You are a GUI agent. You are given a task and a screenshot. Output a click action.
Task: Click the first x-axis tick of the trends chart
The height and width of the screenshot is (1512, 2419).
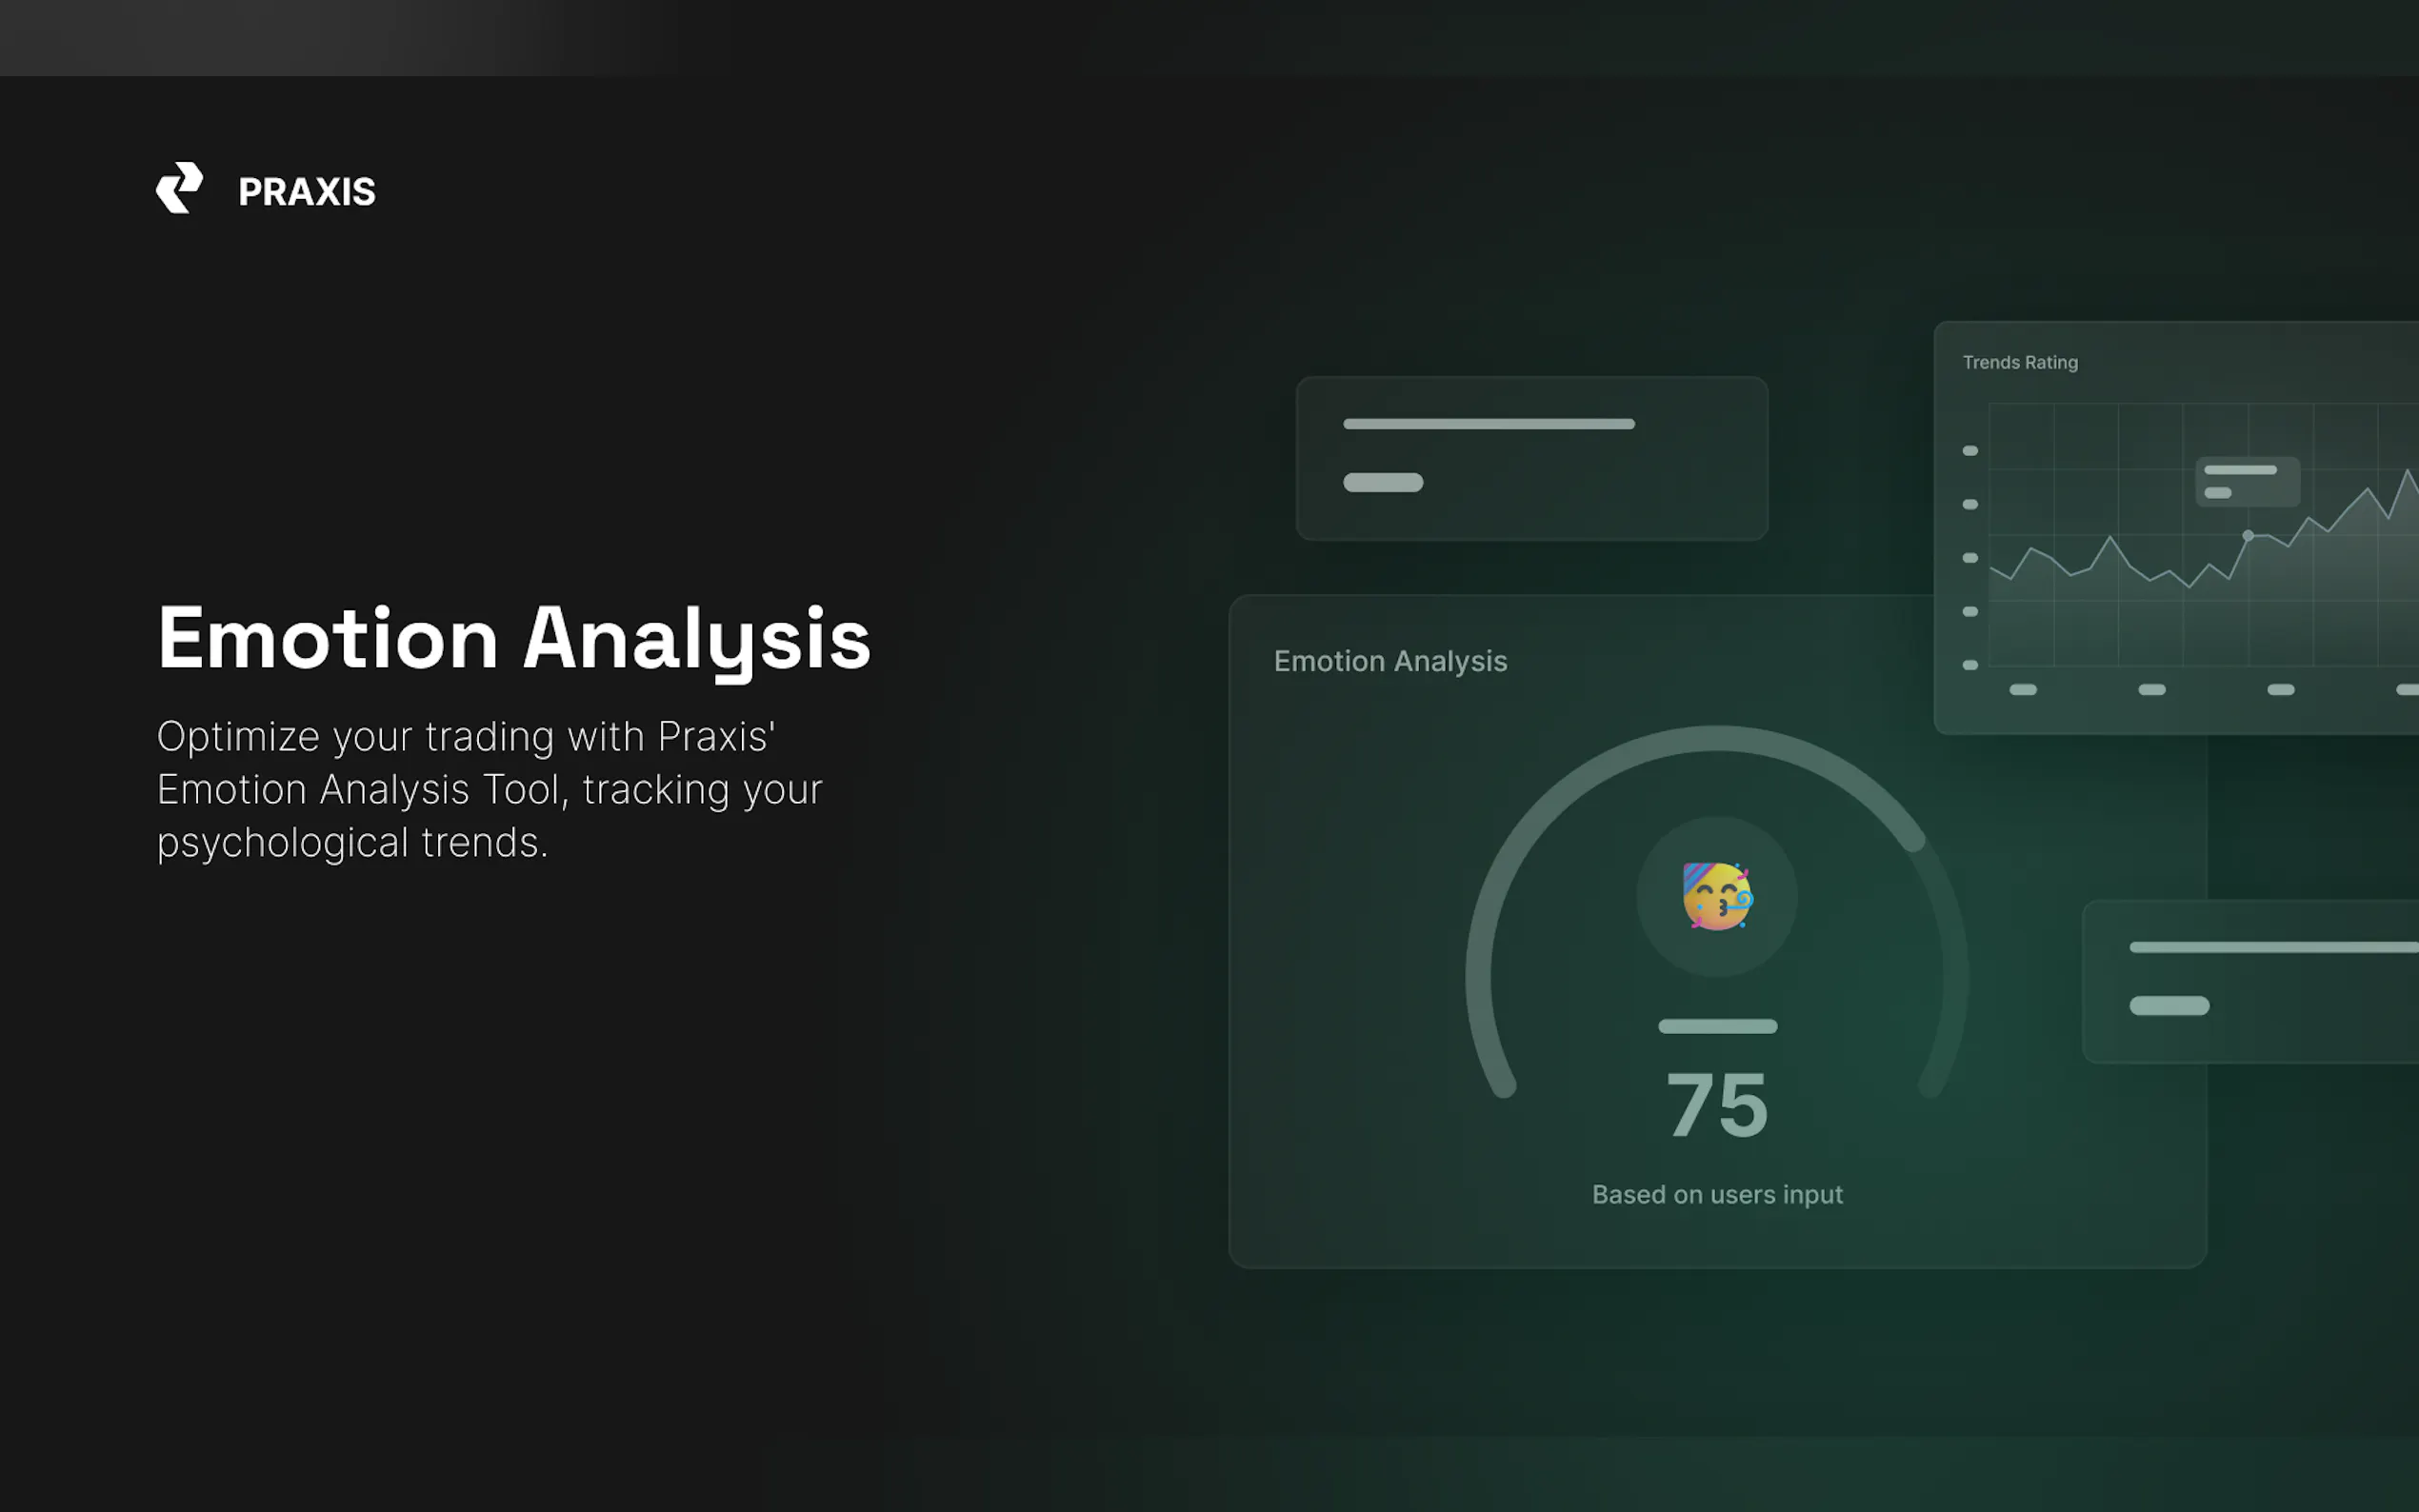[x=2023, y=689]
